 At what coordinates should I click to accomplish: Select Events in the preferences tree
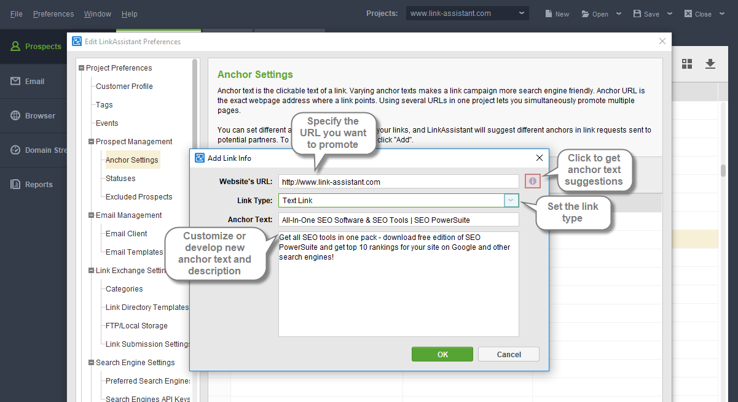pos(107,123)
